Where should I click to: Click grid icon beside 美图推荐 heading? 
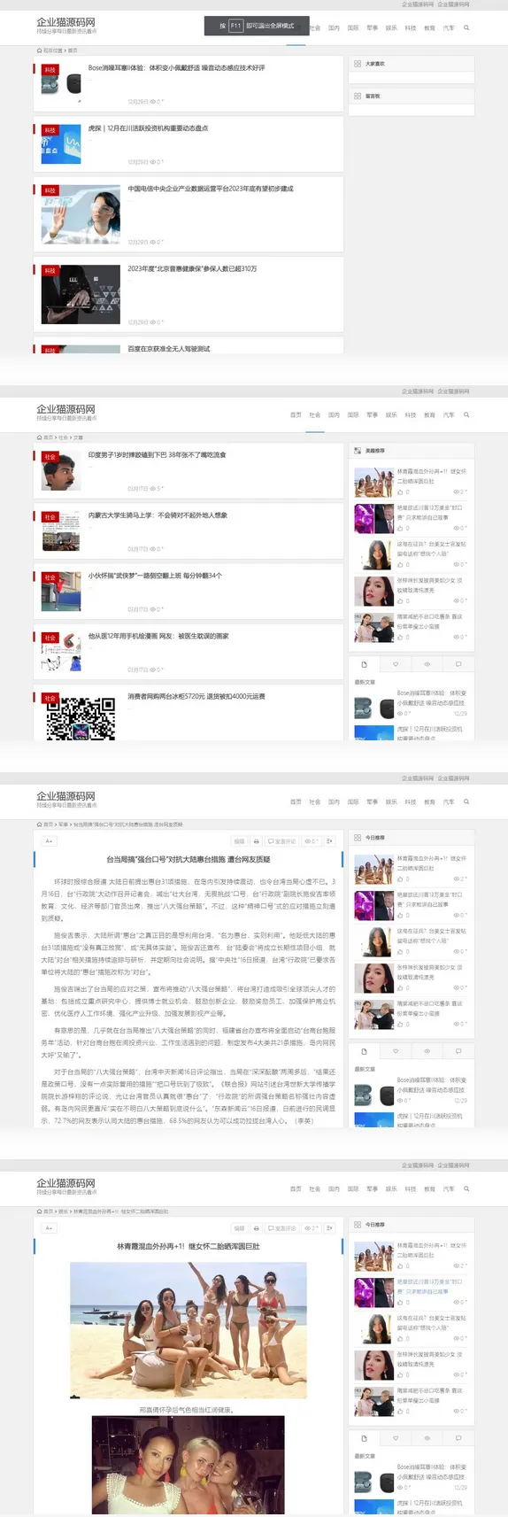358,451
